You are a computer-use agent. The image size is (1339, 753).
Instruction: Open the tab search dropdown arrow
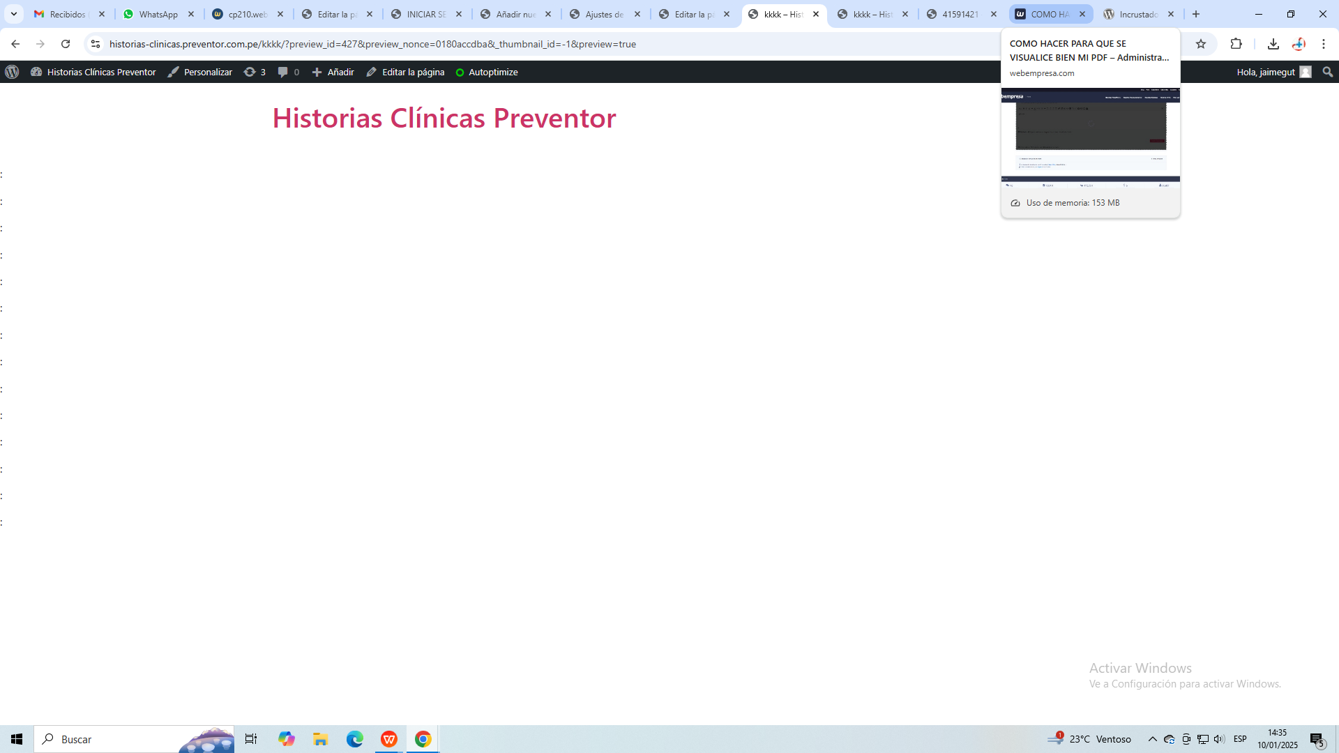tap(13, 14)
